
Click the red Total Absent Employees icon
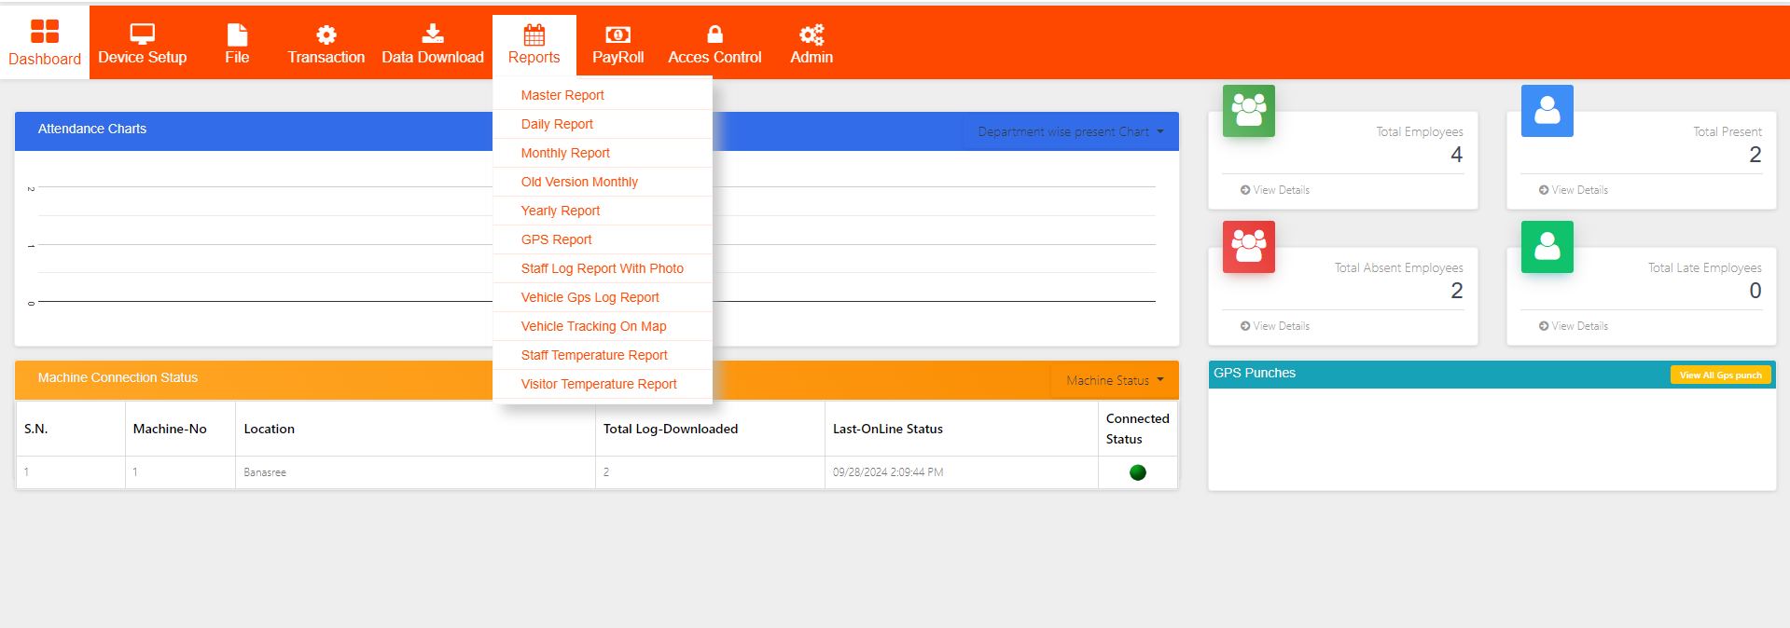1248,247
